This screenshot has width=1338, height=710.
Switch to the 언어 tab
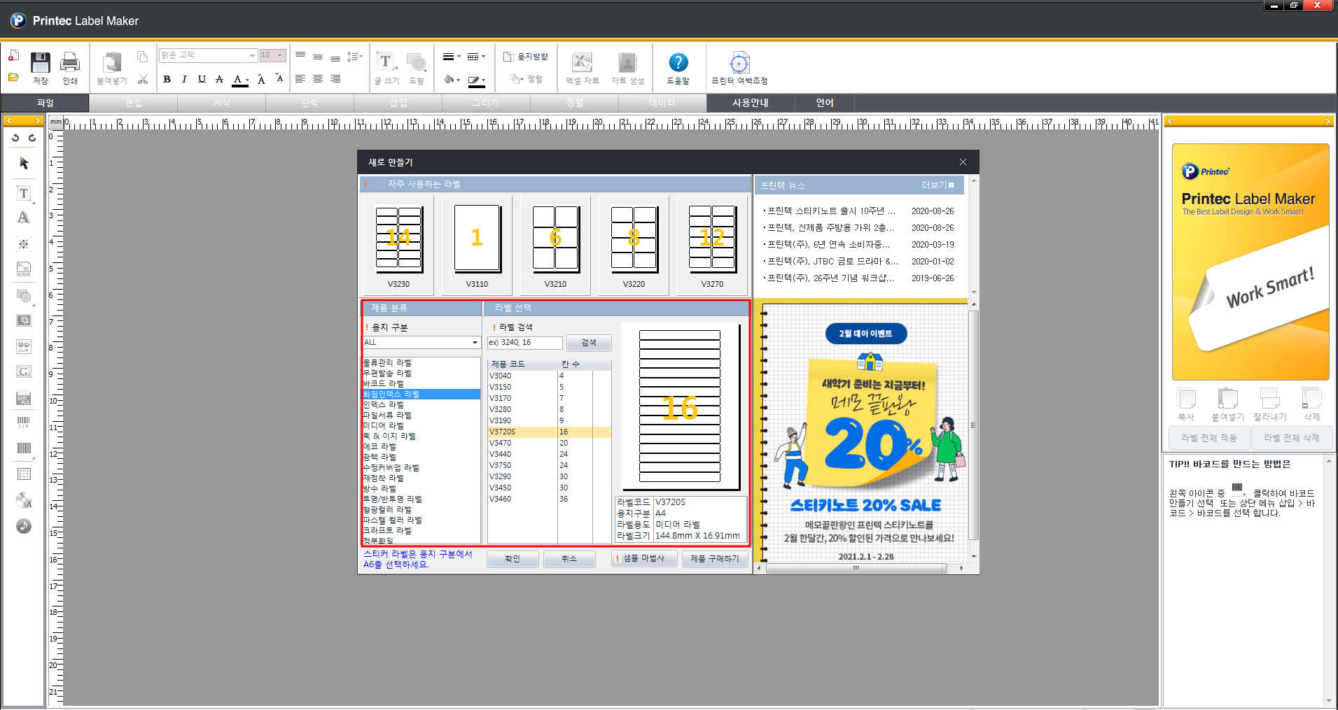[825, 103]
